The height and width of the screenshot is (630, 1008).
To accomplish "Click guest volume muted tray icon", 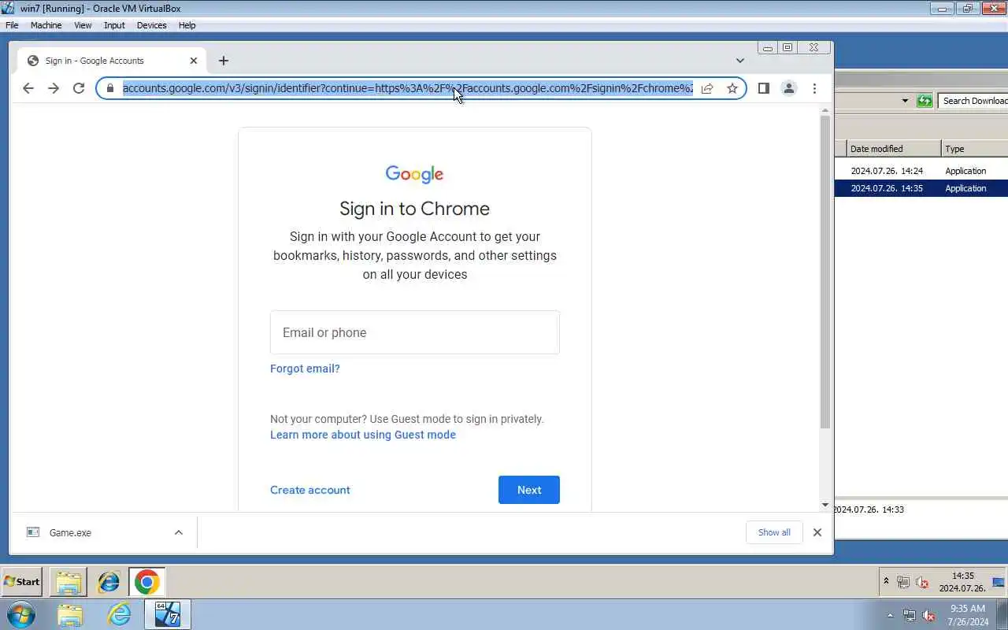I will coord(922,583).
